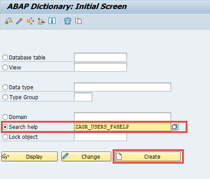Viewport: 210px width, 179px height.
Task: Click the object hierarchy toolbar icon
Action: [41, 21]
